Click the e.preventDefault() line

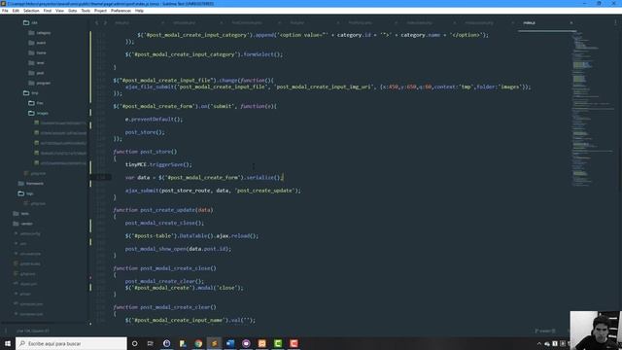click(154, 119)
